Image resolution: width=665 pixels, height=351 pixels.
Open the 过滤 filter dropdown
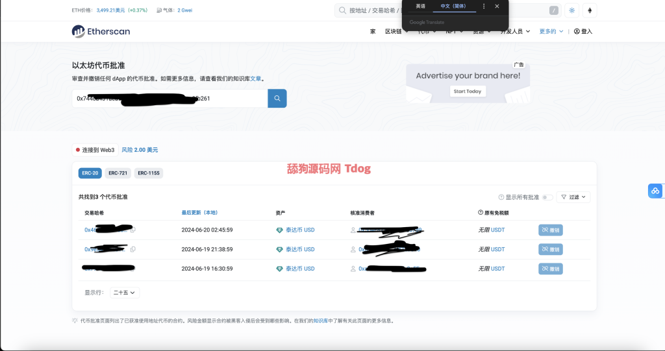[573, 197]
